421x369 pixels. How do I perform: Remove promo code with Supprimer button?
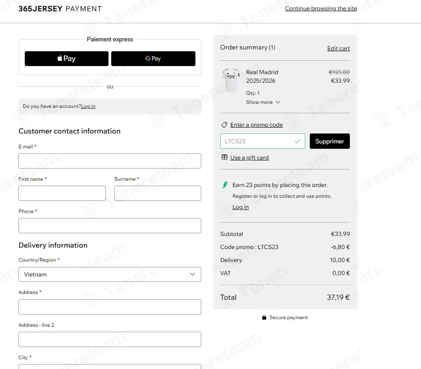[330, 141]
